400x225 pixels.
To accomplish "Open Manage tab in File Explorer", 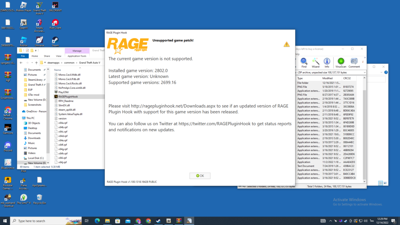I will pyautogui.click(x=77, y=50).
